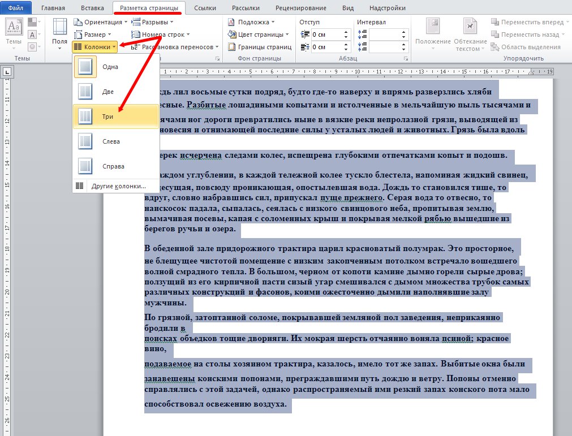This screenshot has width=572, height=436.
Task: Click the right indent input field
Action: point(327,47)
